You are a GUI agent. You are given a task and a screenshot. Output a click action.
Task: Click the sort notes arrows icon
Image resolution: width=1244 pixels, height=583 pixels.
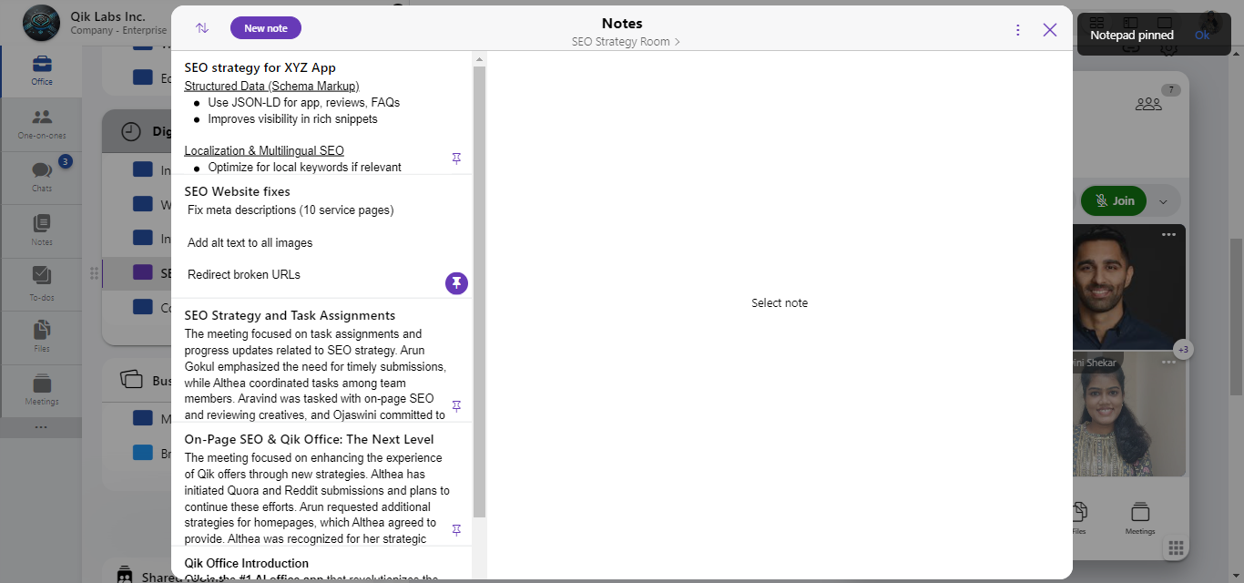point(201,27)
